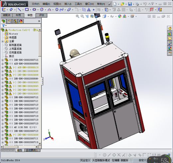Select the Polygon tool
173x163 pixels.
click(x=57, y=10)
